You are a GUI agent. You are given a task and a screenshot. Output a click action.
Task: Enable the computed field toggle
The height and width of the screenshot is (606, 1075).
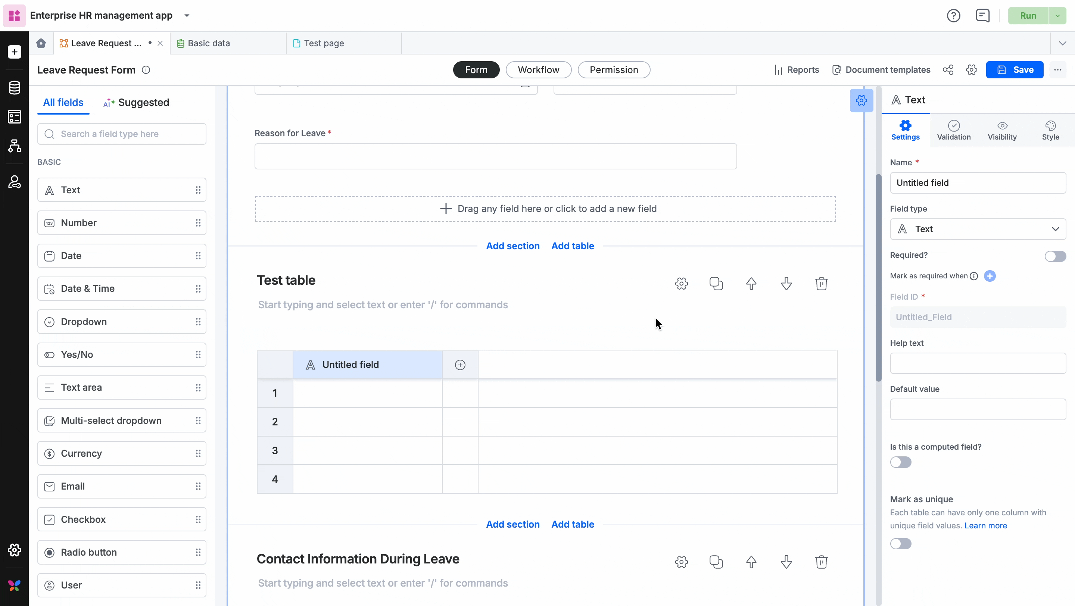[x=901, y=462]
